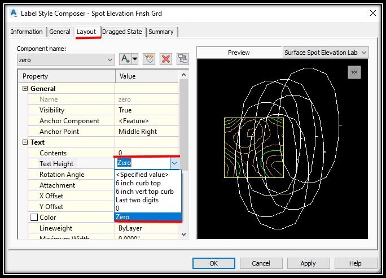The image size is (386, 278).
Task: Click the AutoCAD logo icon in the title bar
Action: 14,13
